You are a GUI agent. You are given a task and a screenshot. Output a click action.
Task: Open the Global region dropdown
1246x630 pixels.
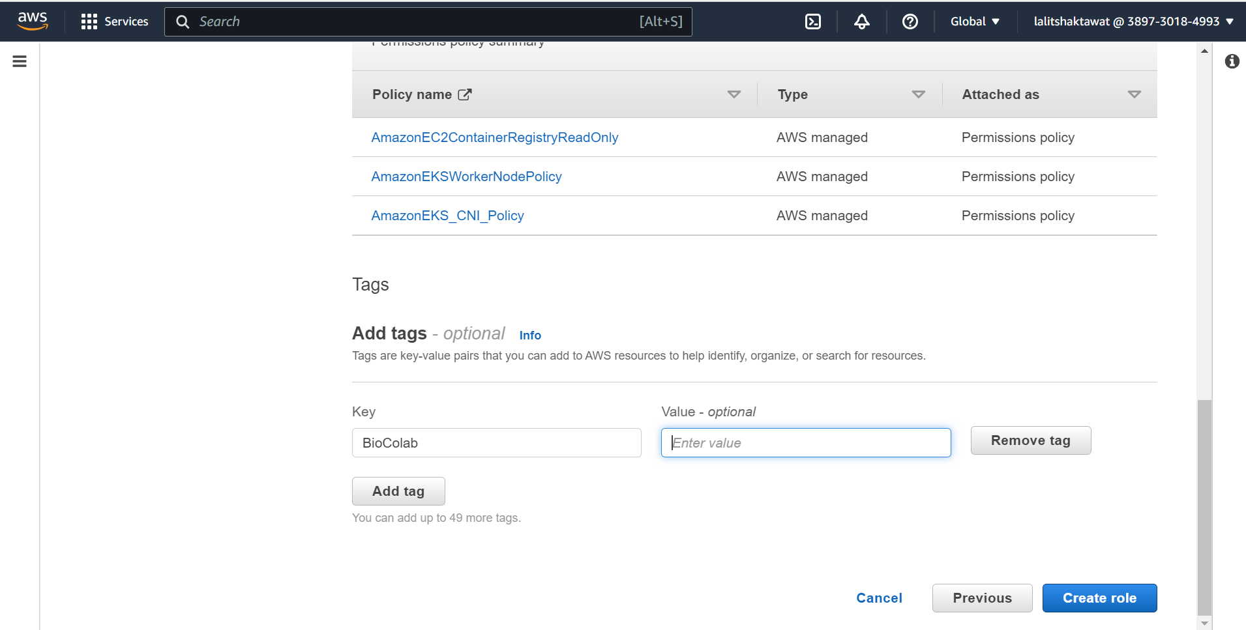(x=975, y=21)
